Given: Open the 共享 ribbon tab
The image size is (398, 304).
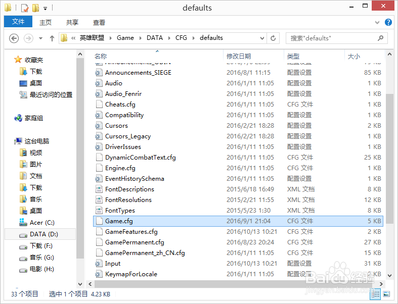Looking at the screenshot, I should pos(72,22).
